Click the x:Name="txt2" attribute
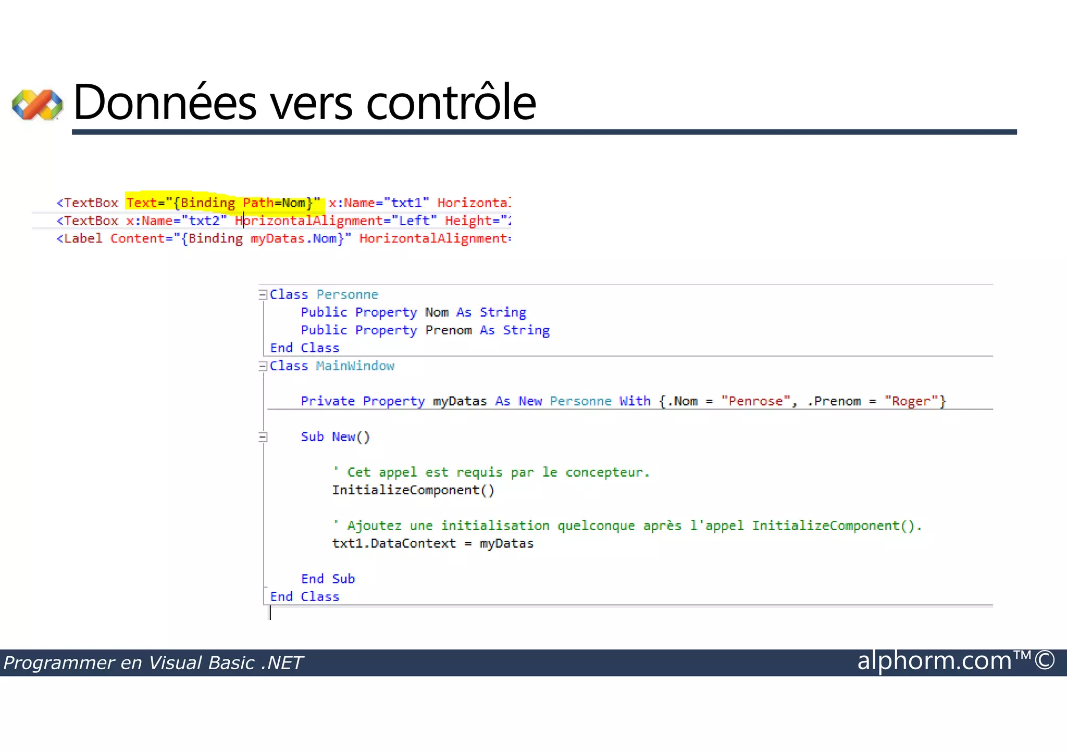The image size is (1067, 753). coord(177,221)
